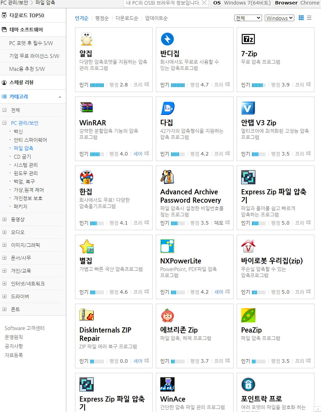Collapse the 카테고리 section arrow

(x=60, y=97)
